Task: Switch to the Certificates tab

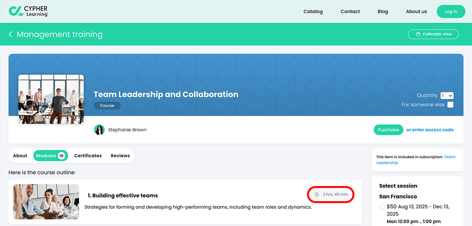Action: [x=88, y=156]
